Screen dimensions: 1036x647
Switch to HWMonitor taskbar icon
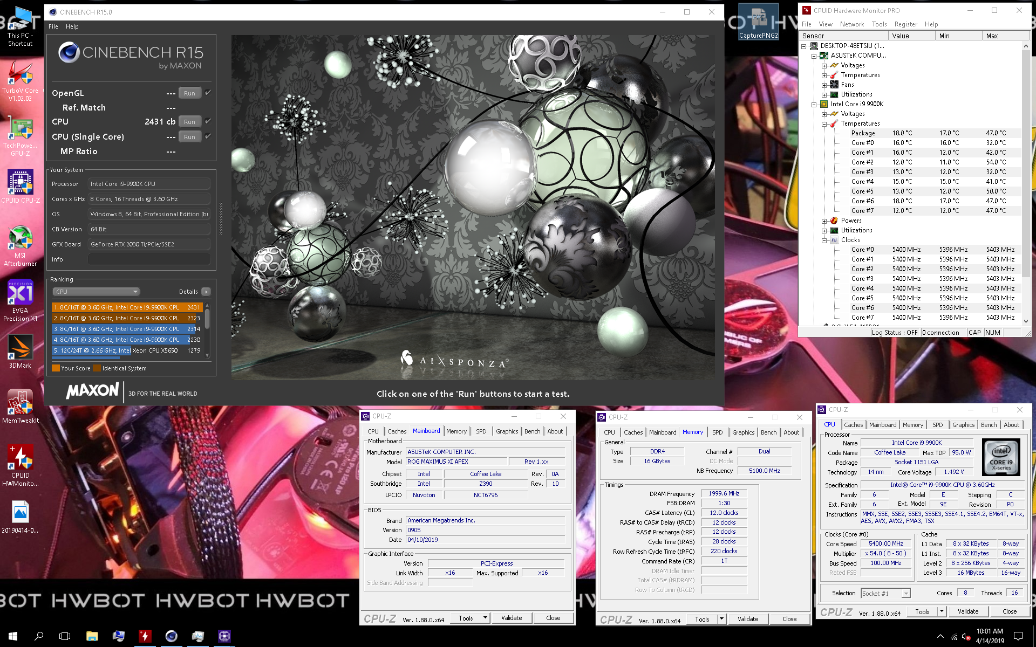click(145, 636)
